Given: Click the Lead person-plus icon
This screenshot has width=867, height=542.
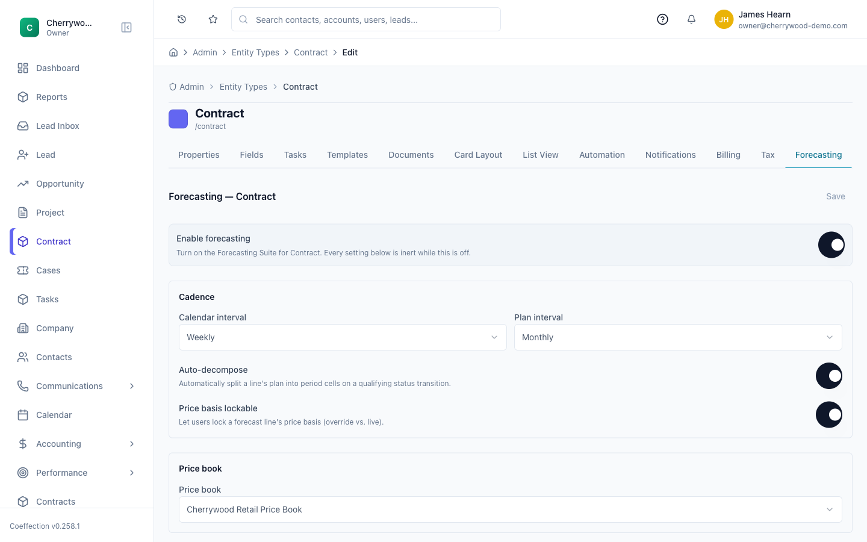Looking at the screenshot, I should pyautogui.click(x=23, y=155).
